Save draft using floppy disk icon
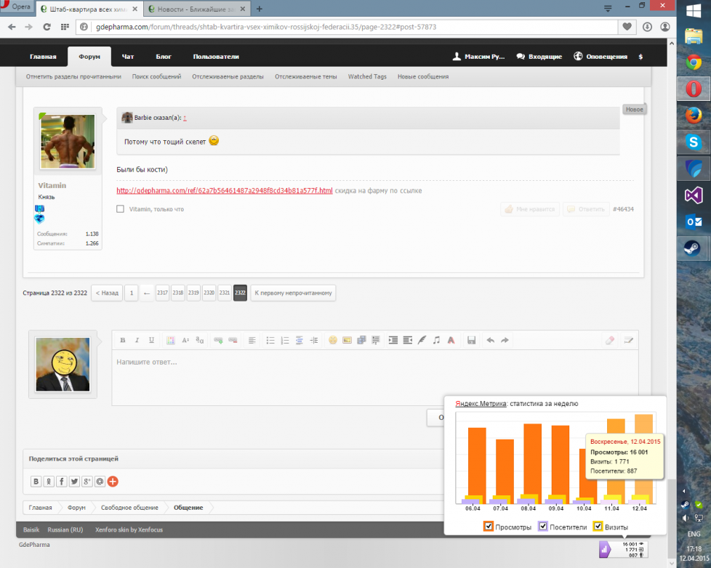The image size is (711, 568). click(471, 340)
